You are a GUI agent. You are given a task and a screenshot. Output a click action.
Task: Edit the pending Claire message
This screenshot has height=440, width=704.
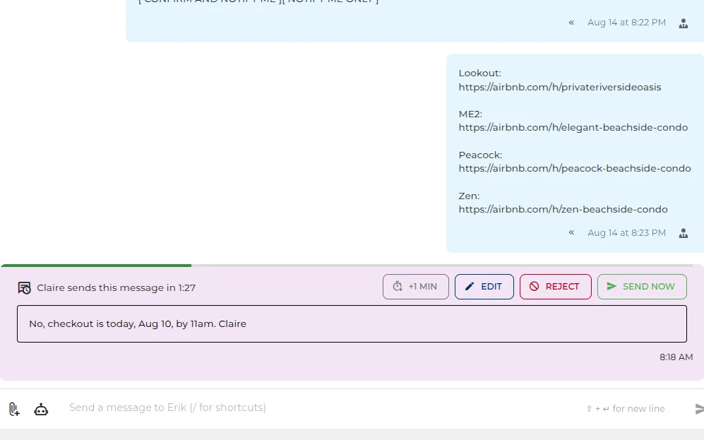click(484, 287)
